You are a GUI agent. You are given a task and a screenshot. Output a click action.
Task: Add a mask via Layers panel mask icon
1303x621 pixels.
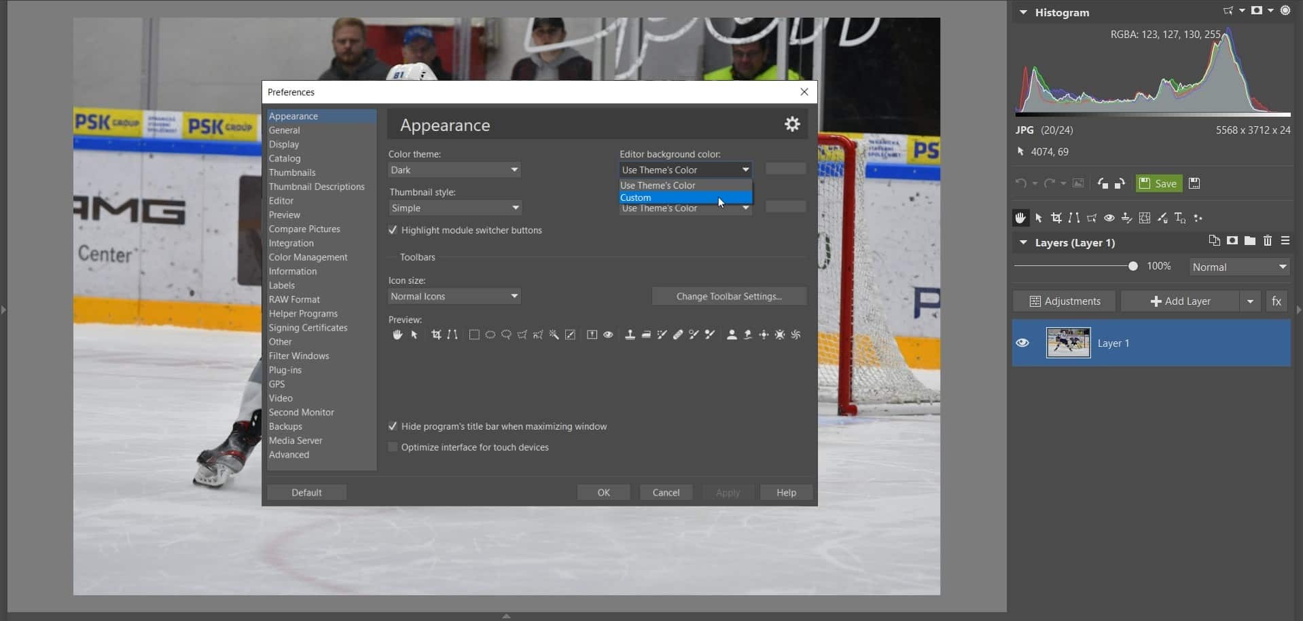1232,241
